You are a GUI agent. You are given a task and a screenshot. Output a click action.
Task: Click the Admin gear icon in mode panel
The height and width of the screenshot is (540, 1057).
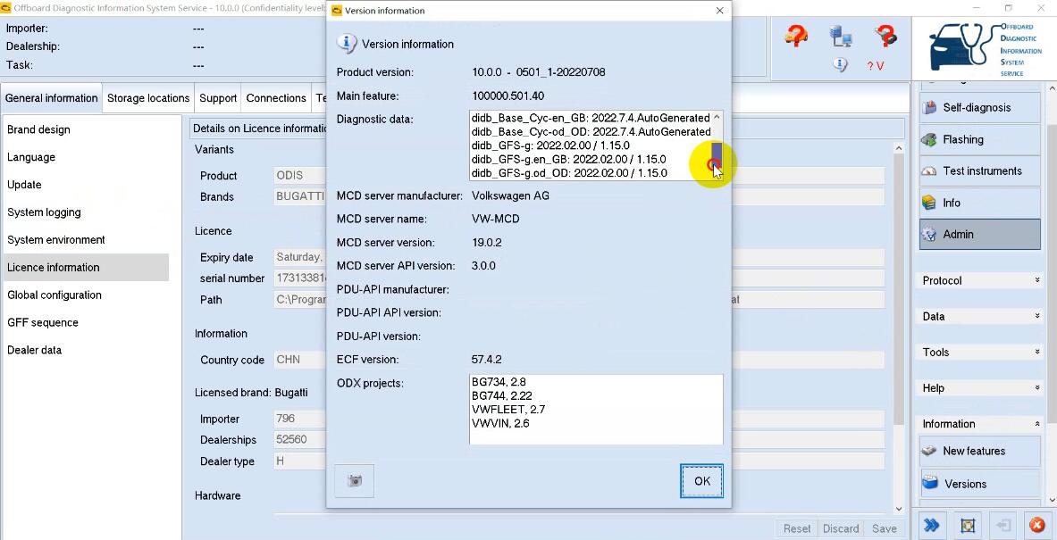[930, 235]
